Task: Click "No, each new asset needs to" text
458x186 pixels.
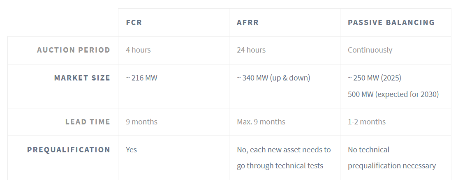Action: pos(284,150)
